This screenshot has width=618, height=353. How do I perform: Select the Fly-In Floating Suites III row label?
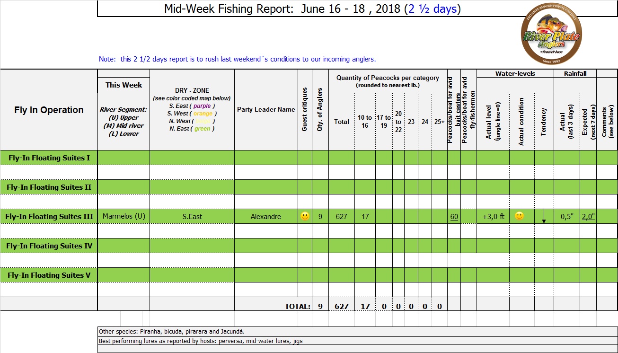tap(49, 217)
